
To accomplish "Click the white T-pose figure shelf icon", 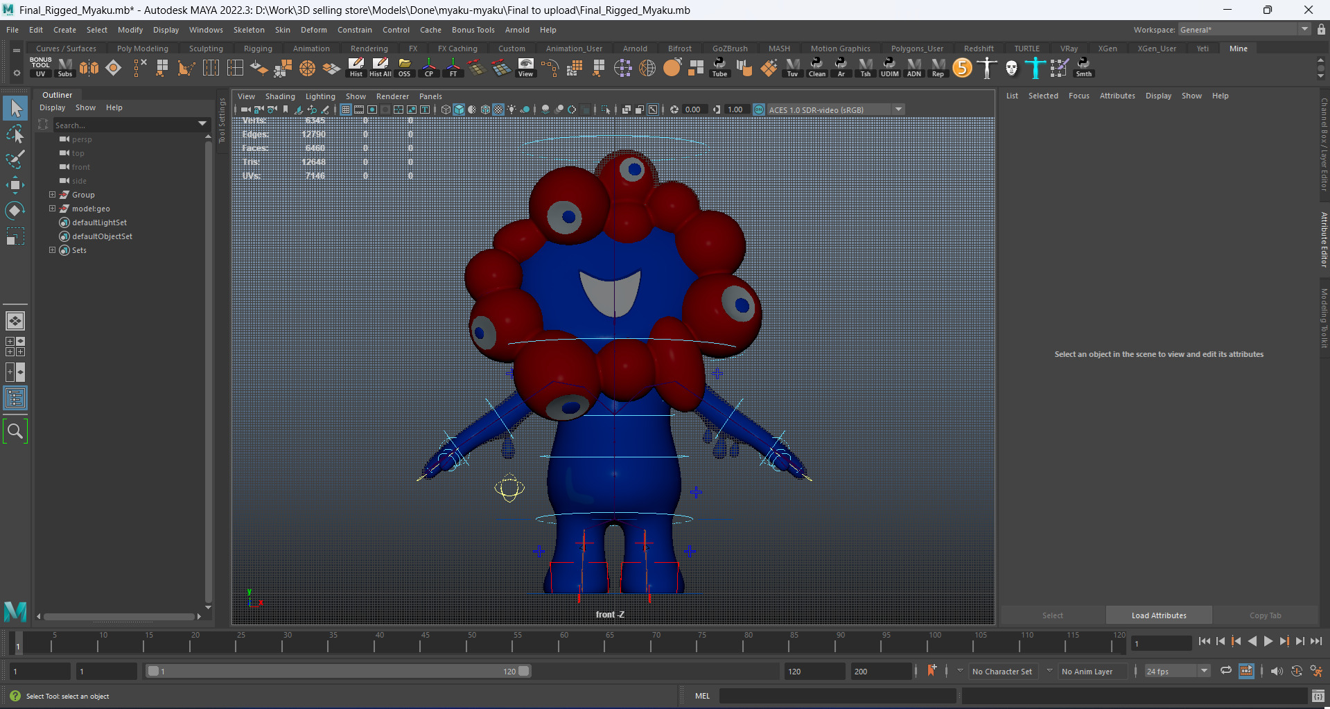I will pos(987,67).
